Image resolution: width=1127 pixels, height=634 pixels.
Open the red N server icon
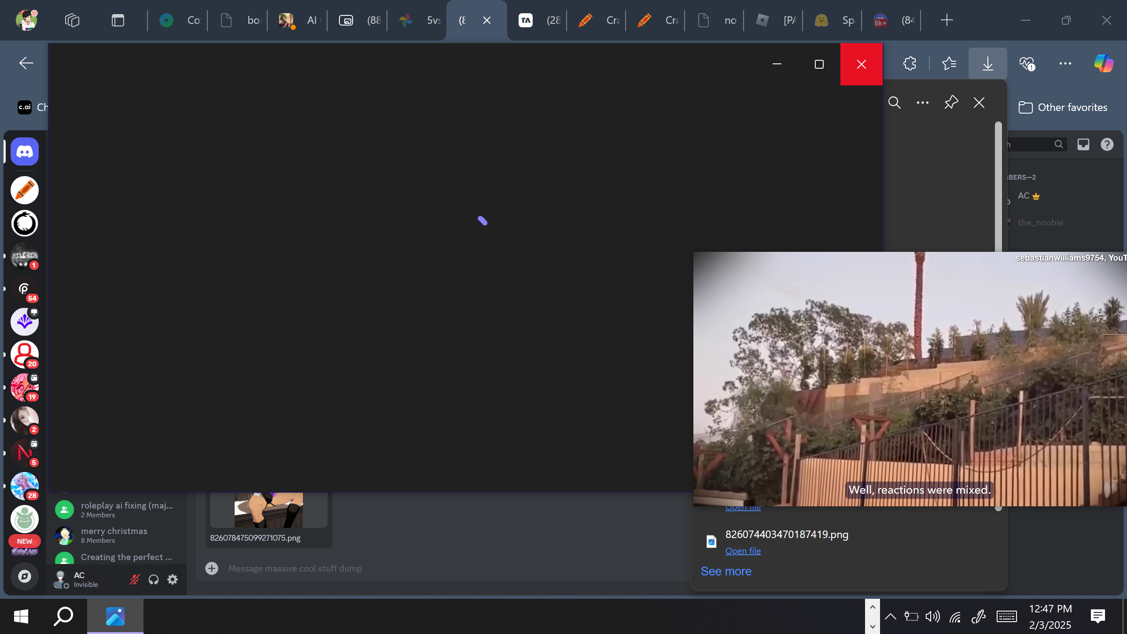(x=25, y=453)
